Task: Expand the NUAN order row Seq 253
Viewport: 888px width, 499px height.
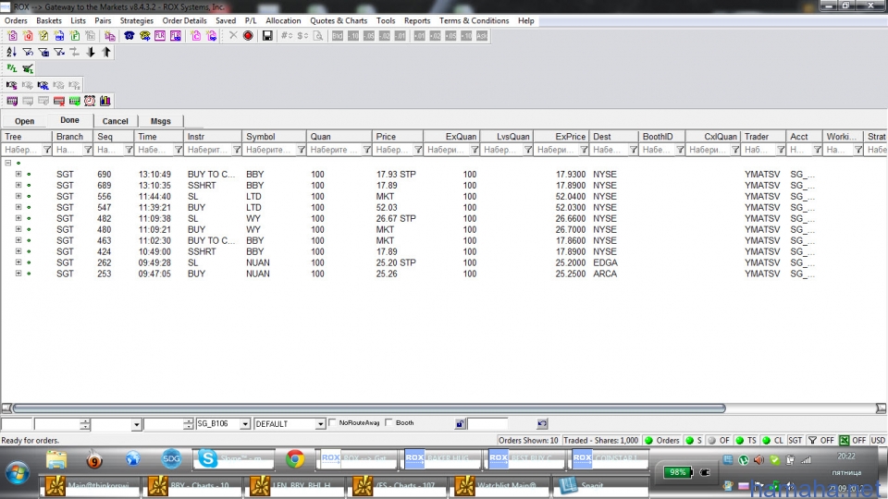Action: point(18,274)
